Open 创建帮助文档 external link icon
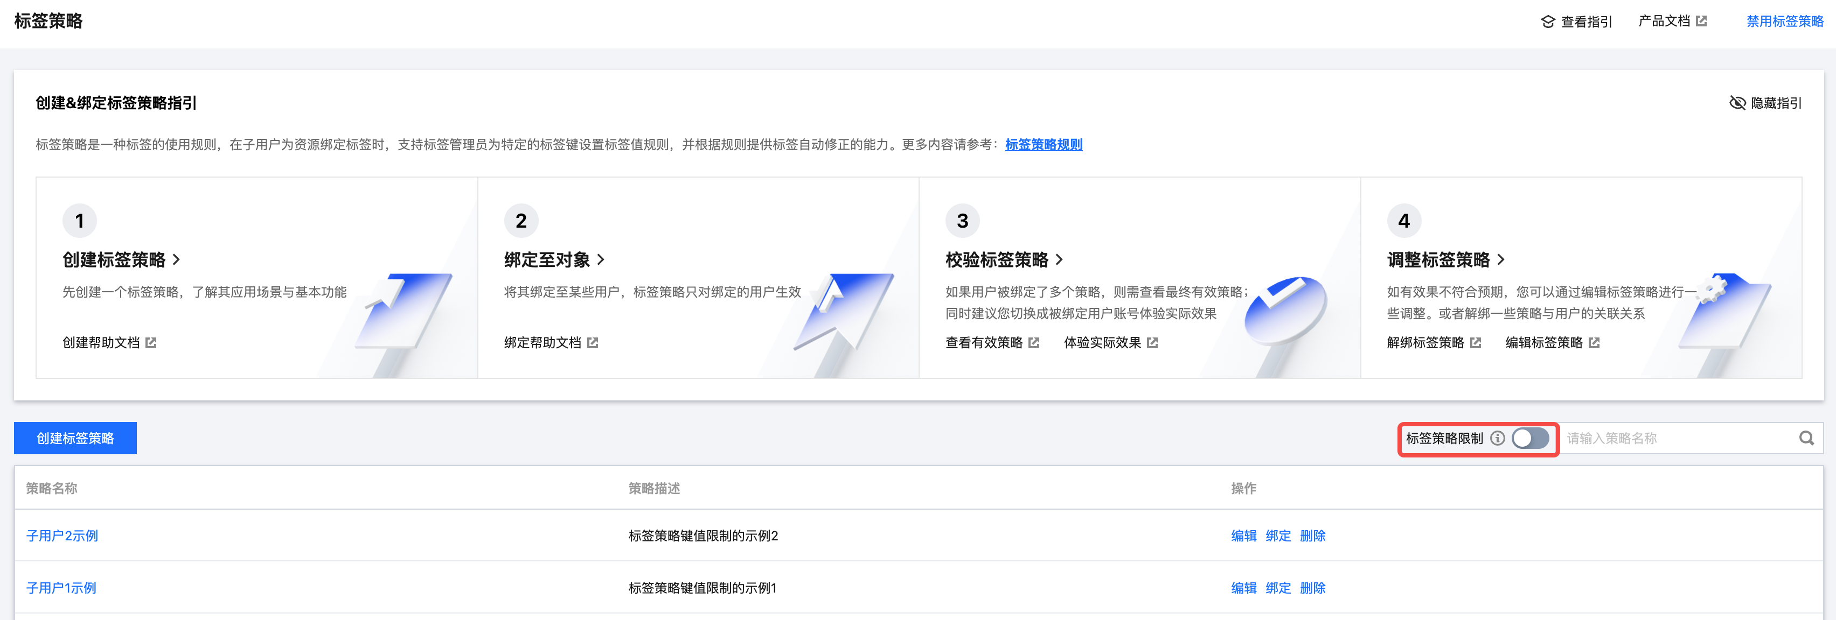The width and height of the screenshot is (1836, 620). click(151, 342)
